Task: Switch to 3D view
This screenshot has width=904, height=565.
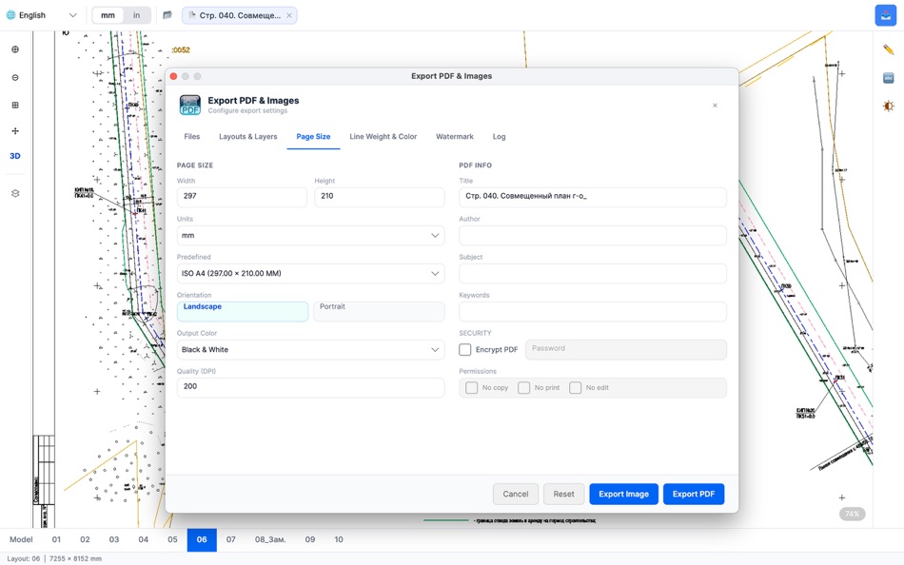Action: click(x=15, y=156)
